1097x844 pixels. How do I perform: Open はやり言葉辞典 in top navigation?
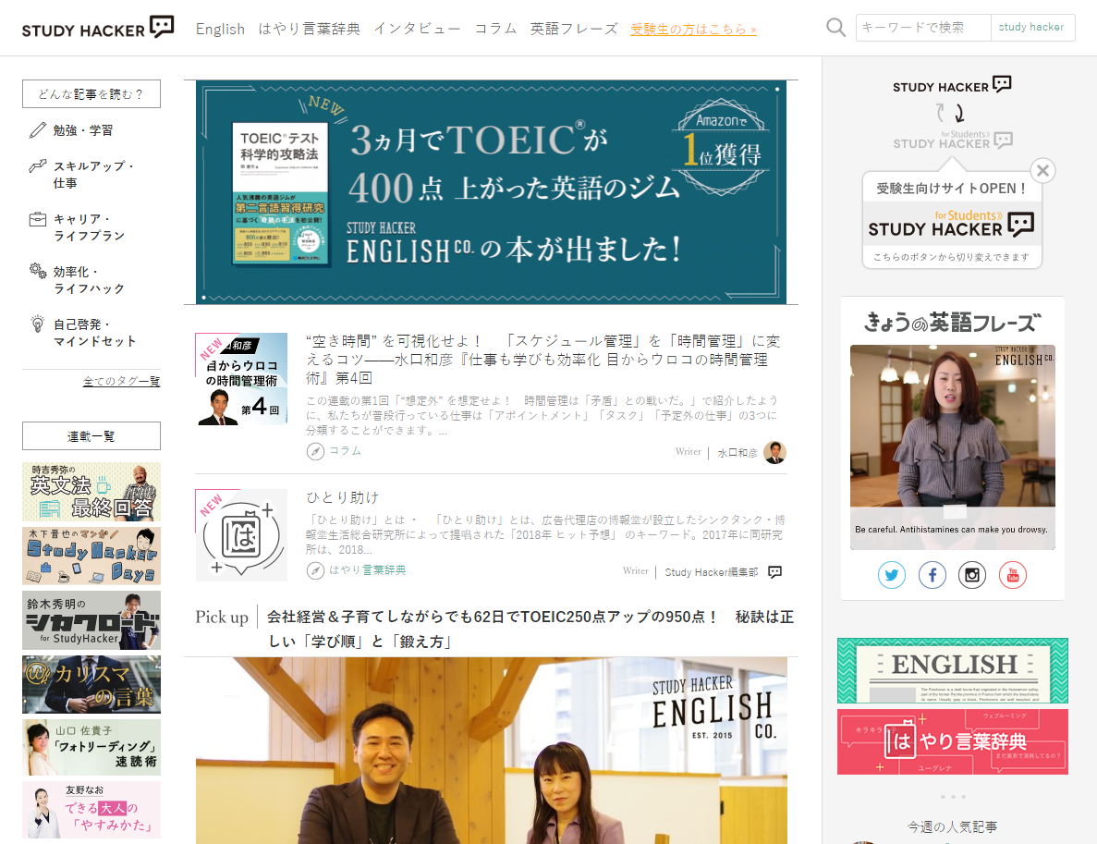[x=309, y=29]
